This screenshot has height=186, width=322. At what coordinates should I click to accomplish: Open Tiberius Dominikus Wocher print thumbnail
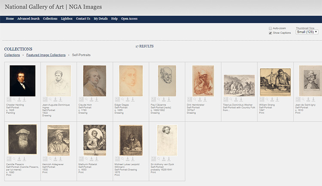coord(239,85)
